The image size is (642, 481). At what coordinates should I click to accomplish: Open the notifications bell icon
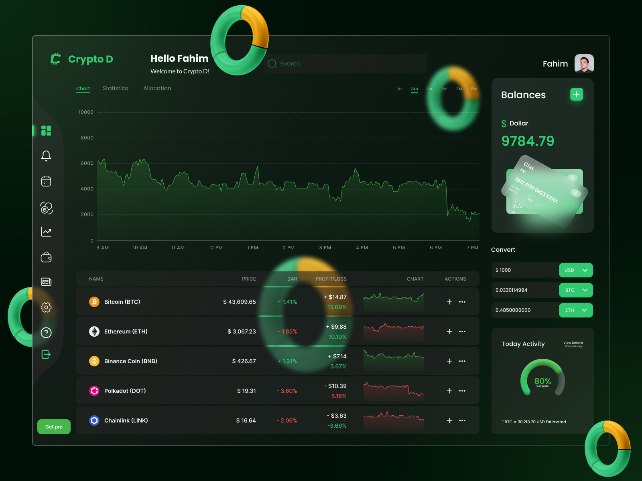point(46,156)
